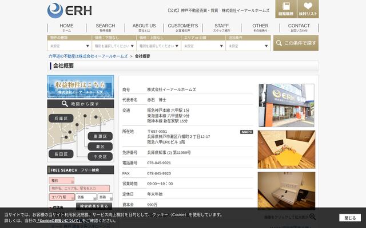The width and height of the screenshot is (366, 228).
Task: Open the free search エリア/駅 dropdown
Action: [x=62, y=197]
